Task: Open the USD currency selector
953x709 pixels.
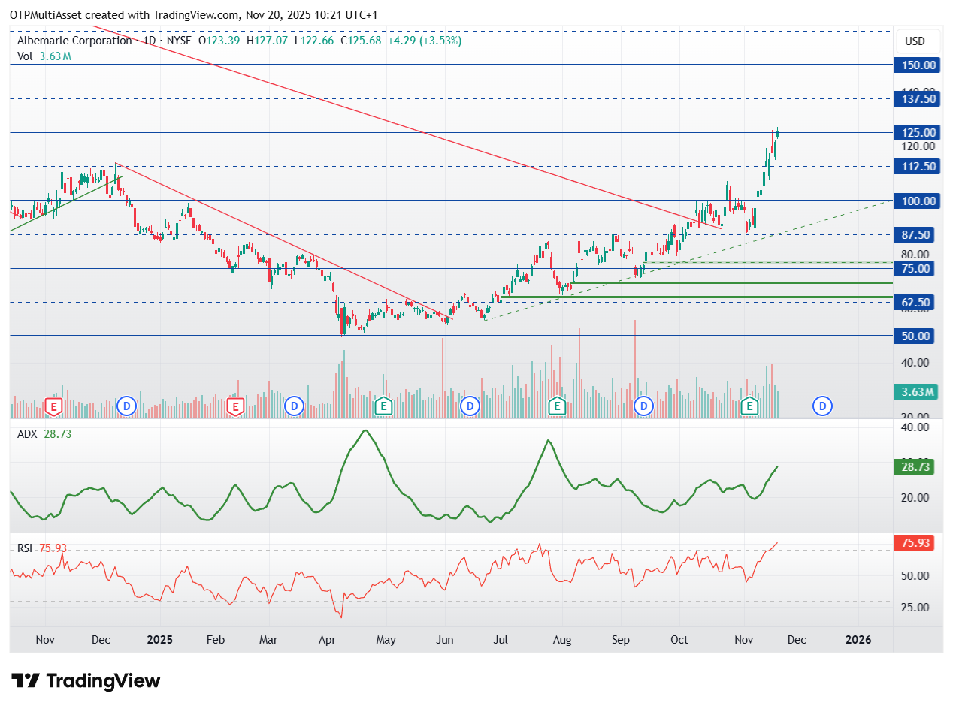Action: click(915, 41)
